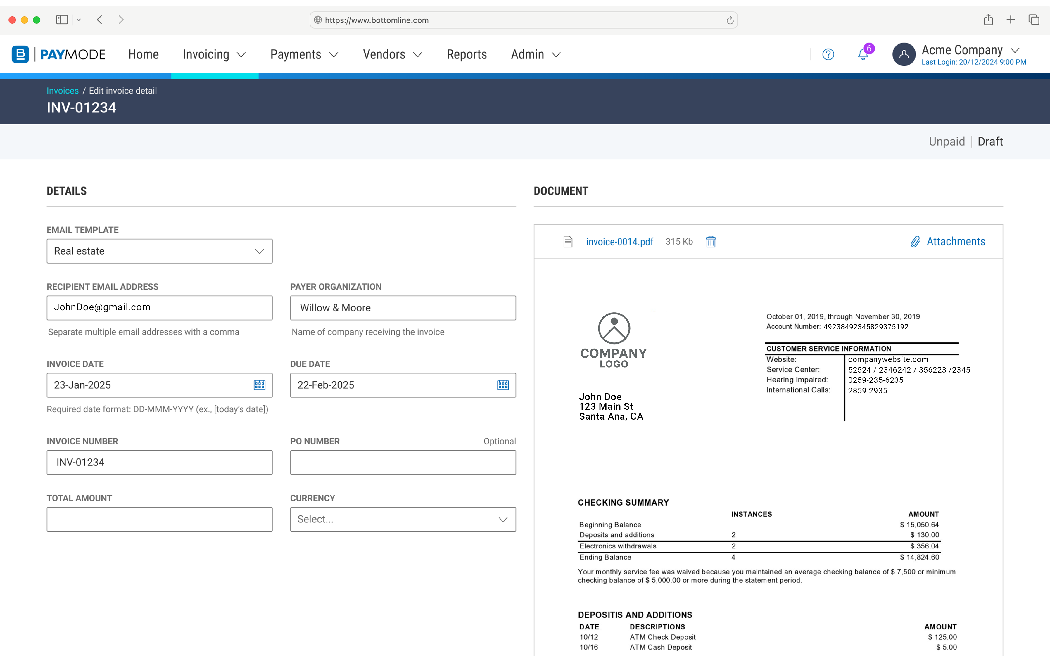Open the Due Date calendar picker

(503, 385)
